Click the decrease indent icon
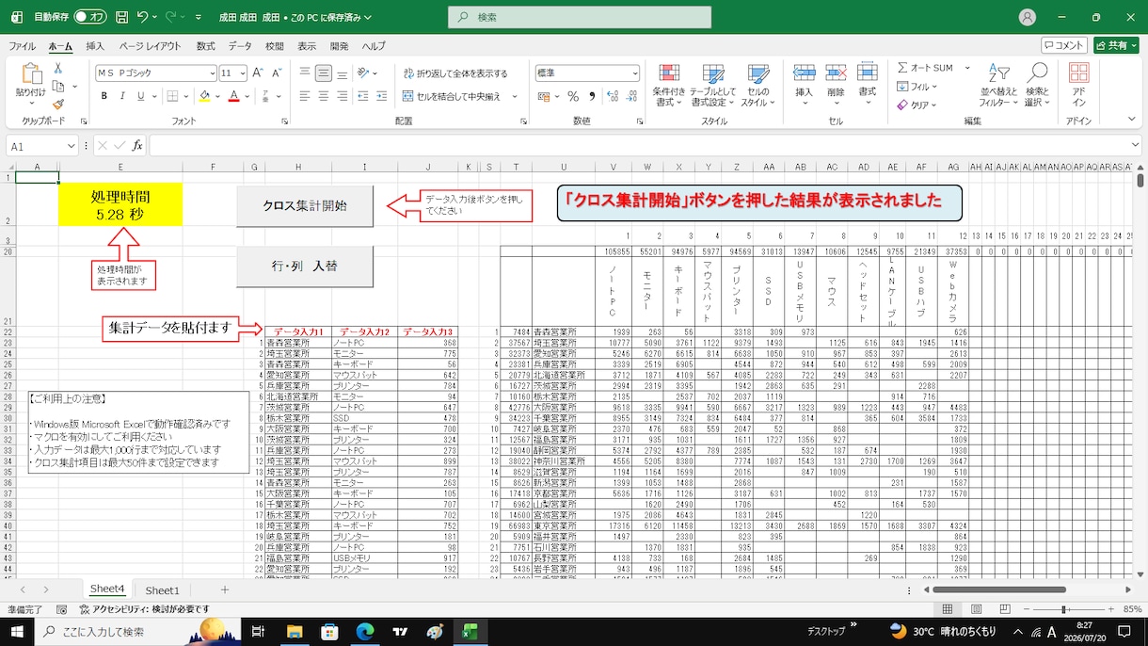The image size is (1148, 646). 364,96
